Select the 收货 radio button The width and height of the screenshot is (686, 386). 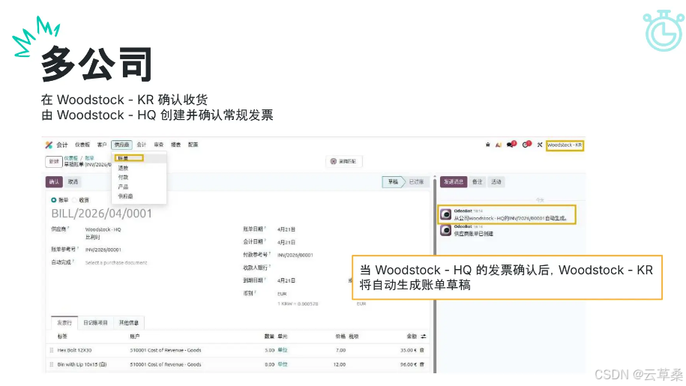(x=74, y=200)
